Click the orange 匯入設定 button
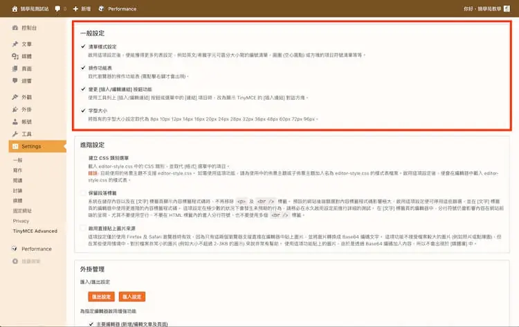This screenshot has width=519, height=327. point(131,297)
